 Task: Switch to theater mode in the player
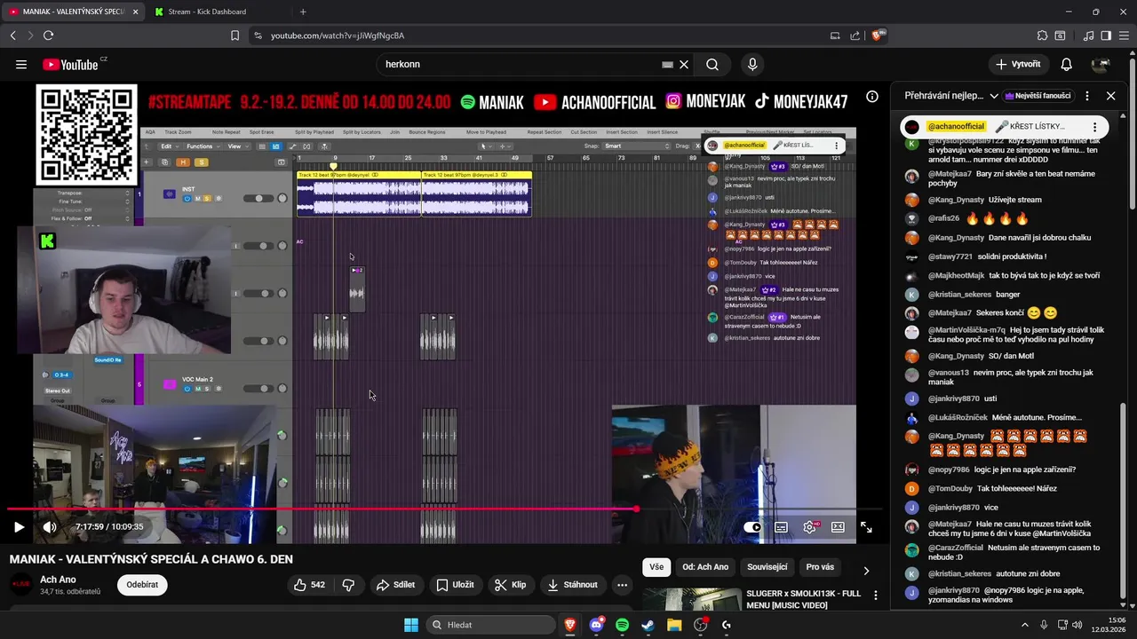click(838, 527)
